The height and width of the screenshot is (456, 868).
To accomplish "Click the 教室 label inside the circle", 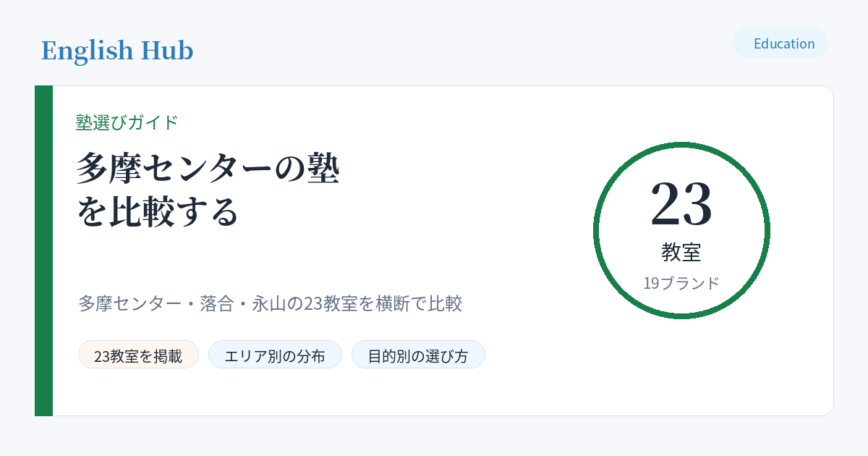I will pyautogui.click(x=681, y=252).
